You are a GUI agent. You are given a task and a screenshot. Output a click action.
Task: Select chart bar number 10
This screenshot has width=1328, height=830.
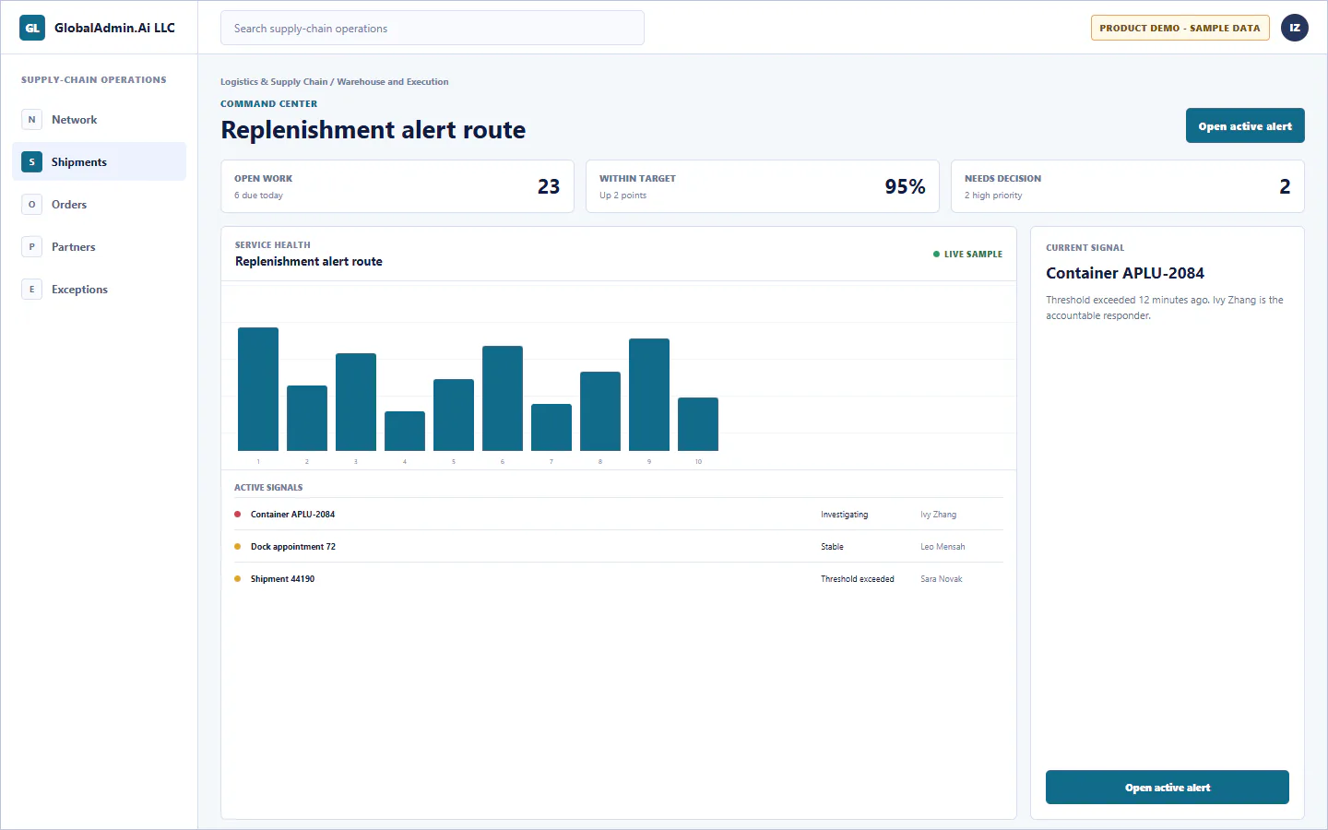point(698,424)
